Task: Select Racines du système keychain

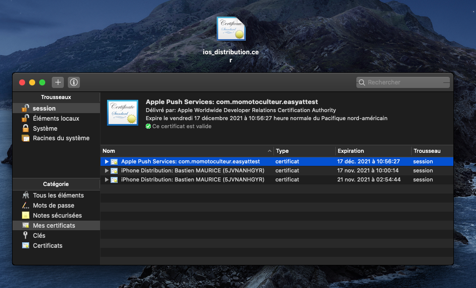Action: click(56, 138)
